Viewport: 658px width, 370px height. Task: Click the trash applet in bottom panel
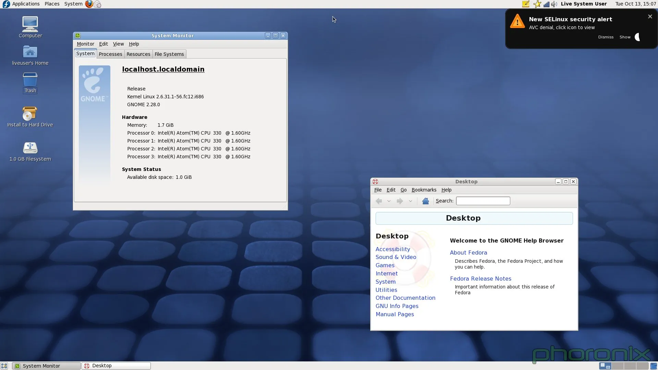coord(654,366)
